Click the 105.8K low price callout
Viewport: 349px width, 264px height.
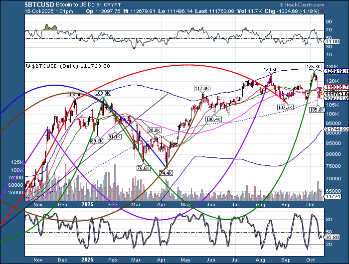[317, 109]
